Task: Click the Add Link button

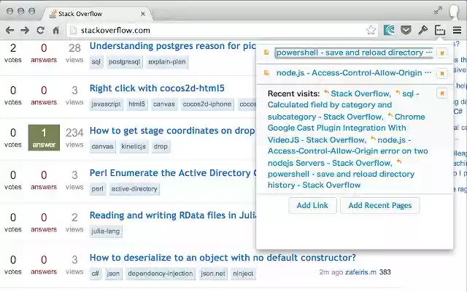Action: (x=312, y=205)
